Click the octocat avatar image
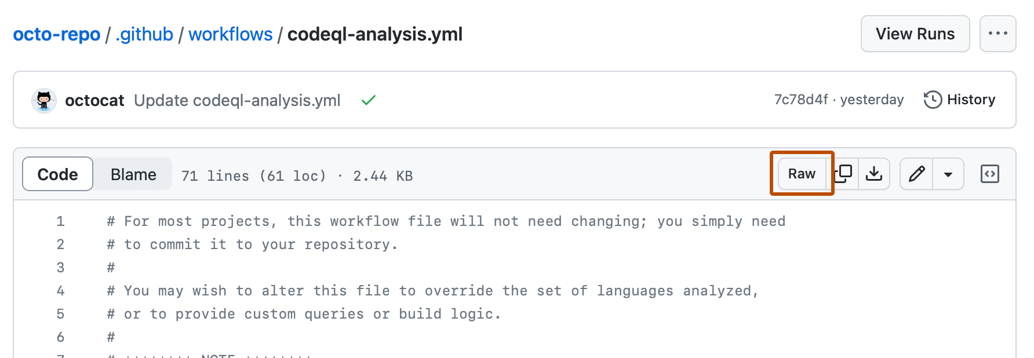The height and width of the screenshot is (358, 1034). click(43, 100)
